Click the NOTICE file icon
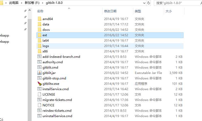 (x=39, y=105)
